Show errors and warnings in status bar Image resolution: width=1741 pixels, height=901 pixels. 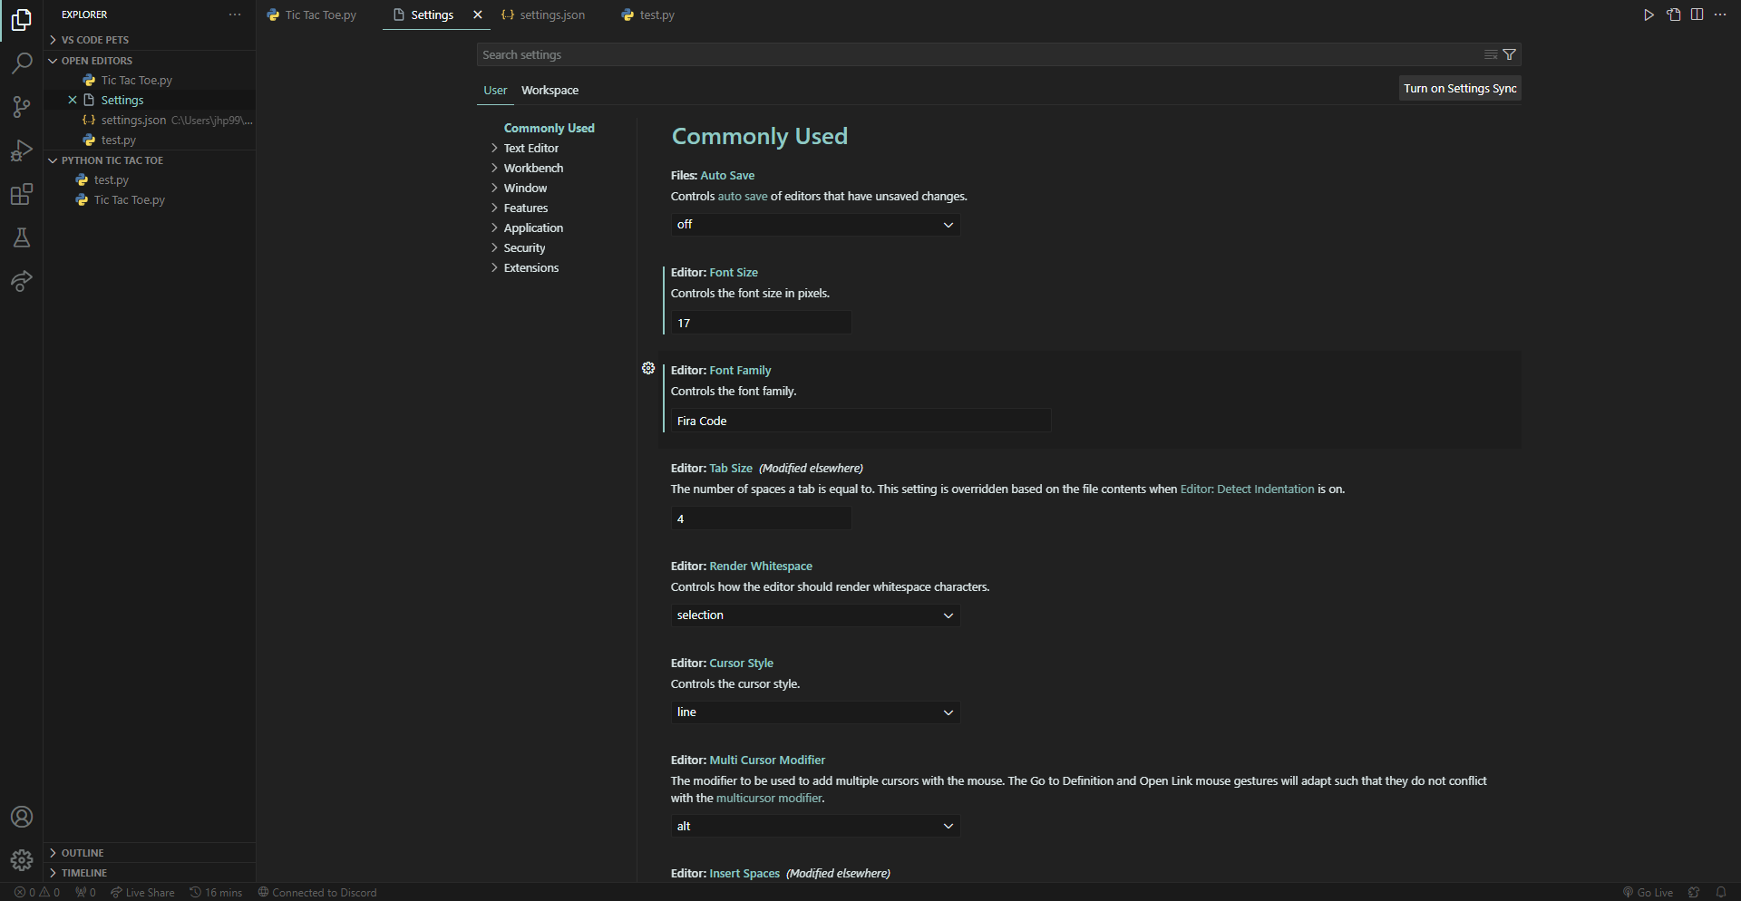point(38,893)
